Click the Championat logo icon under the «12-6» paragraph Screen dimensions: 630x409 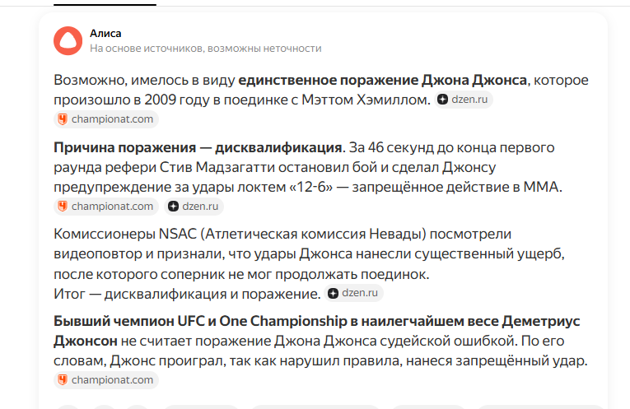tap(62, 207)
